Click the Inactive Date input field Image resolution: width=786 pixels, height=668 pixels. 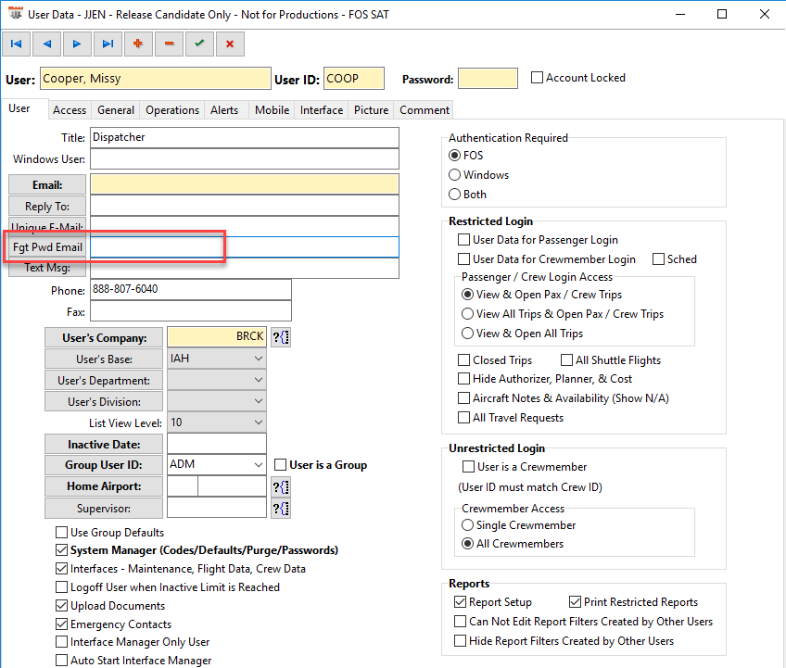point(217,444)
